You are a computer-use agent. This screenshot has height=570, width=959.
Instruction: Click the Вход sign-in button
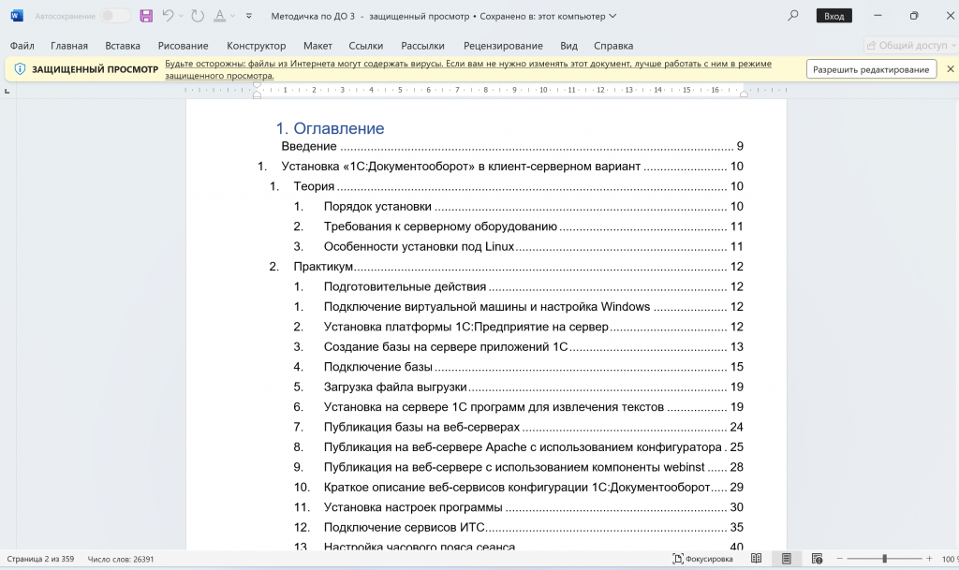(834, 16)
